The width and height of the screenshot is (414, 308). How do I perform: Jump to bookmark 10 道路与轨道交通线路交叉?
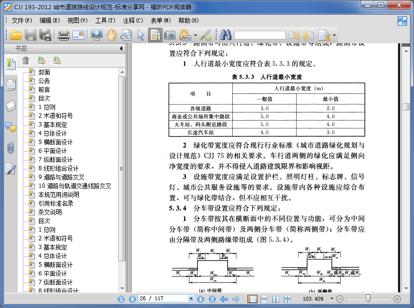(75, 186)
